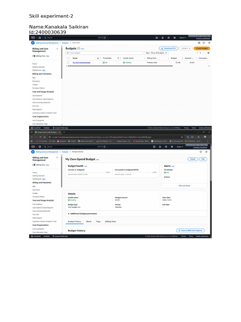Select the My Zero-Spend Budget row checkbox
This screenshot has width=241, height=322.
coord(68,63)
